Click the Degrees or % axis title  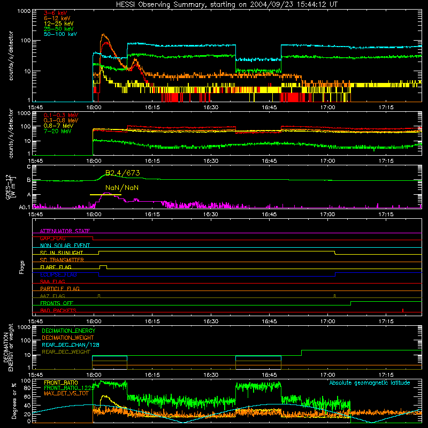(x=14, y=401)
